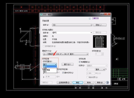Open the 了解打印 link
Screen dimensions: 134x98
95,18
